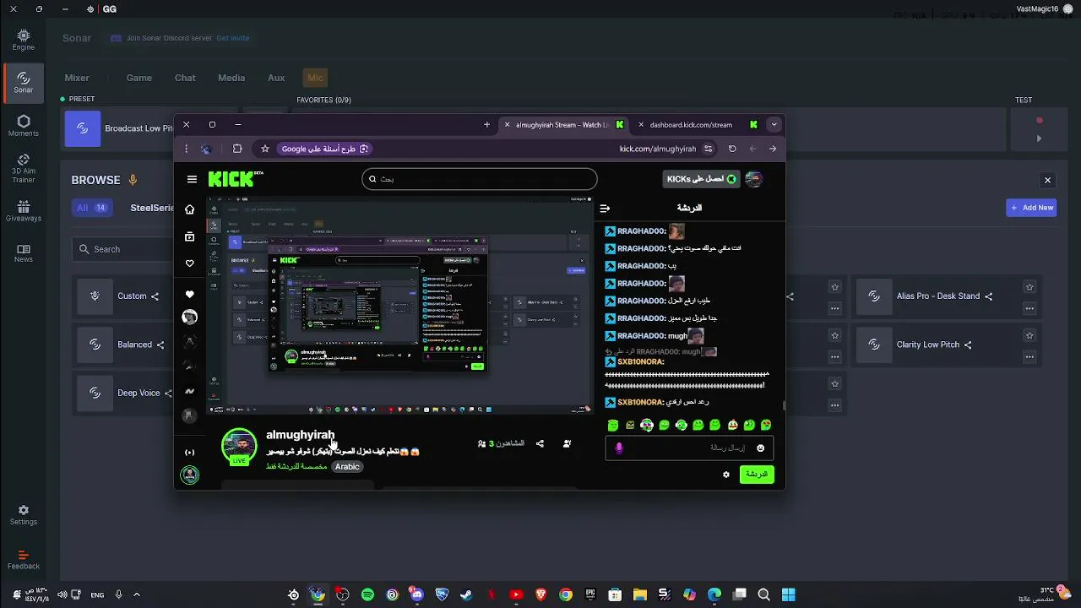Share the Custom mic preset
Screen dimensions: 1081x608
click(x=155, y=296)
